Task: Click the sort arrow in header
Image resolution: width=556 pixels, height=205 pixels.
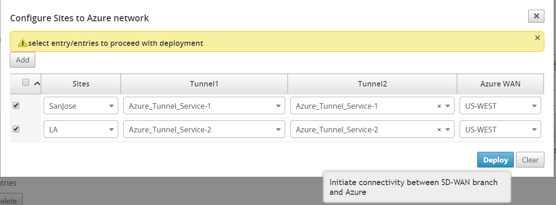Action: [37, 84]
